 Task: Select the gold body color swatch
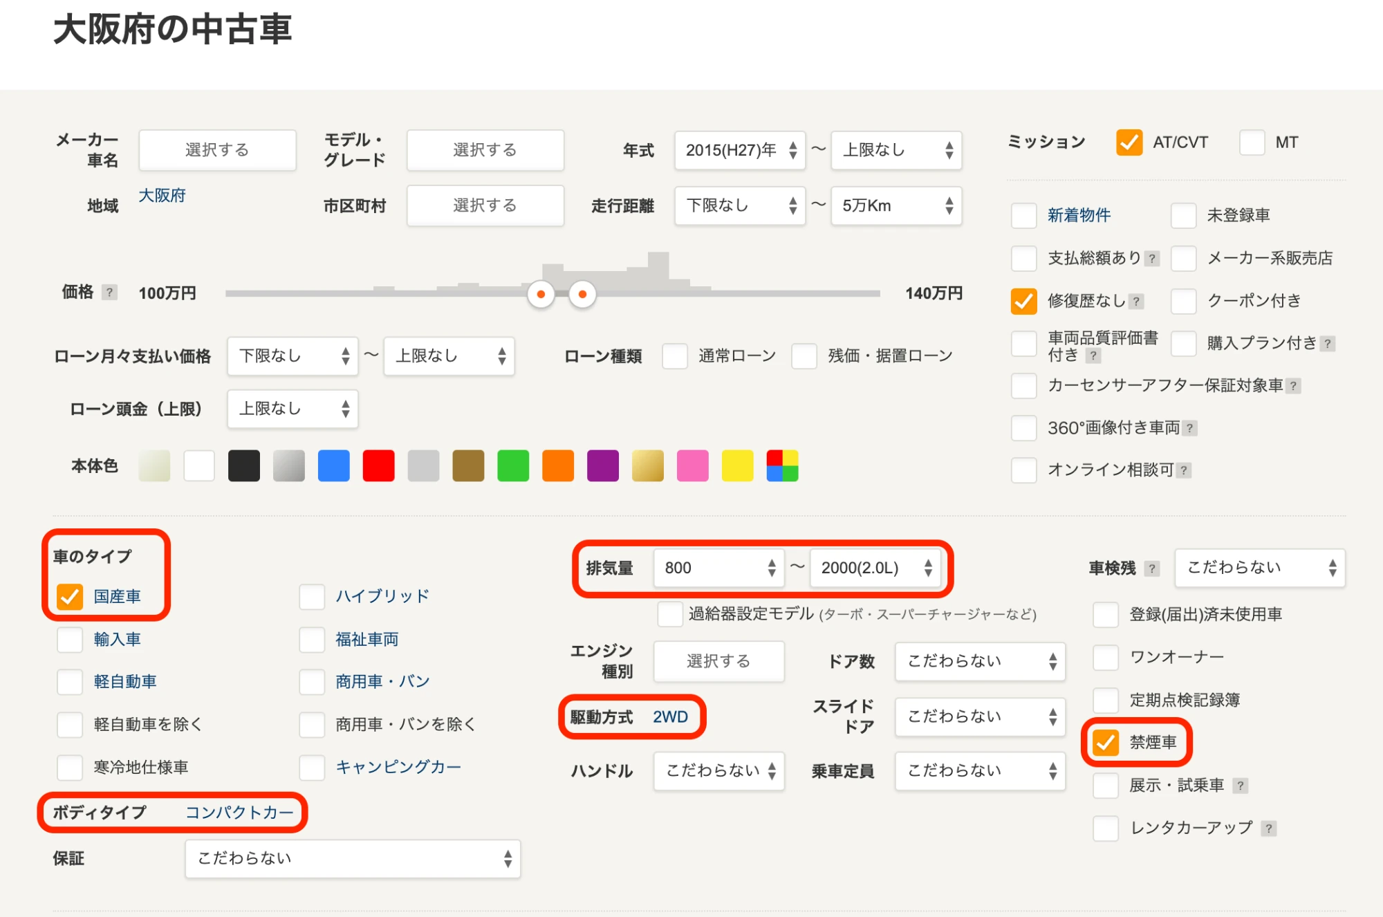point(648,466)
